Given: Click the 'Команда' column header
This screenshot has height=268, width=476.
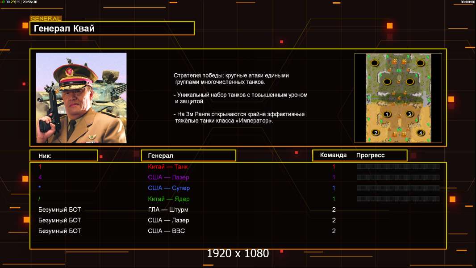Looking at the screenshot, I should [333, 155].
